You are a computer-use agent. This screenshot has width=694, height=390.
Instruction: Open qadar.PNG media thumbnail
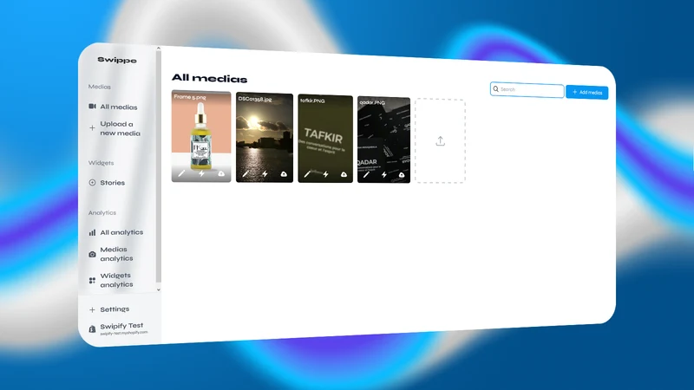tap(383, 140)
